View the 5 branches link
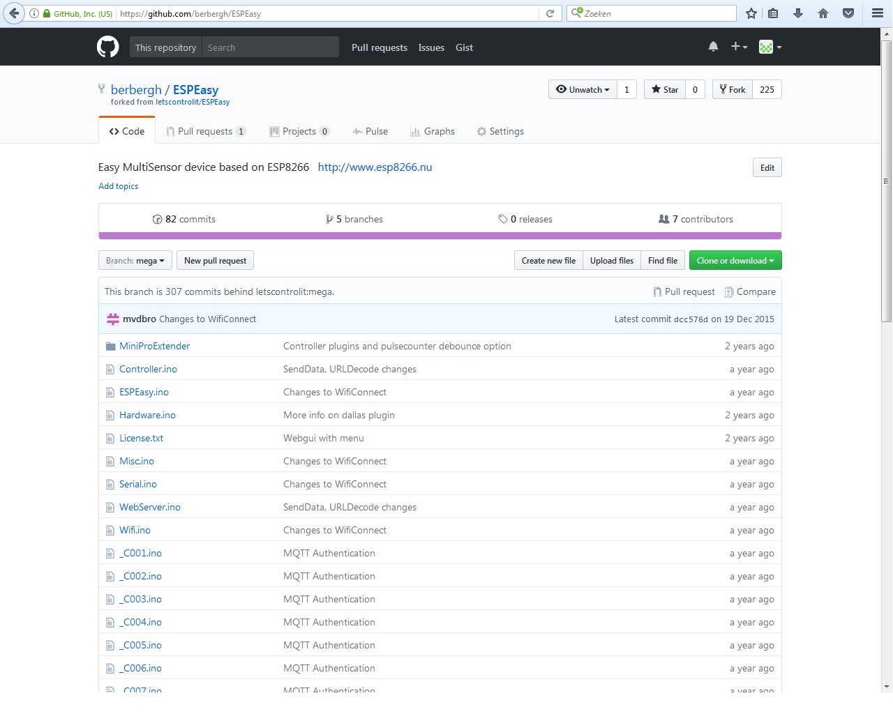893x714 pixels. point(354,219)
